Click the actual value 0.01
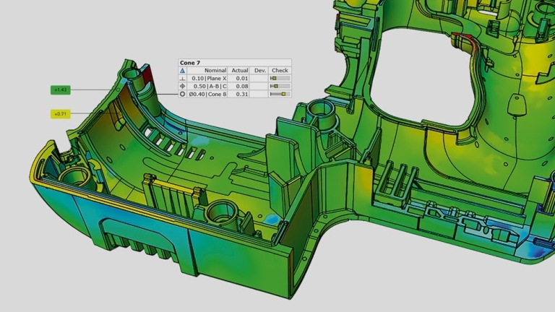This screenshot has width=555, height=312. tap(242, 78)
